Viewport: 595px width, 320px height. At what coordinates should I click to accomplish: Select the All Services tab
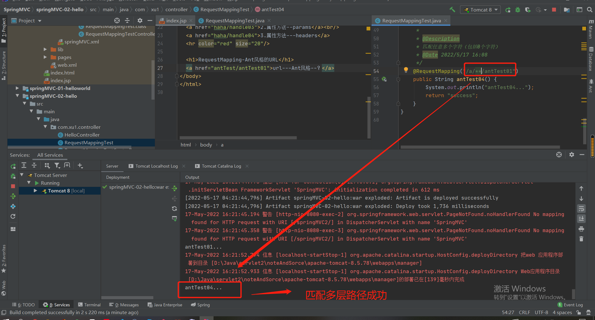(x=50, y=155)
